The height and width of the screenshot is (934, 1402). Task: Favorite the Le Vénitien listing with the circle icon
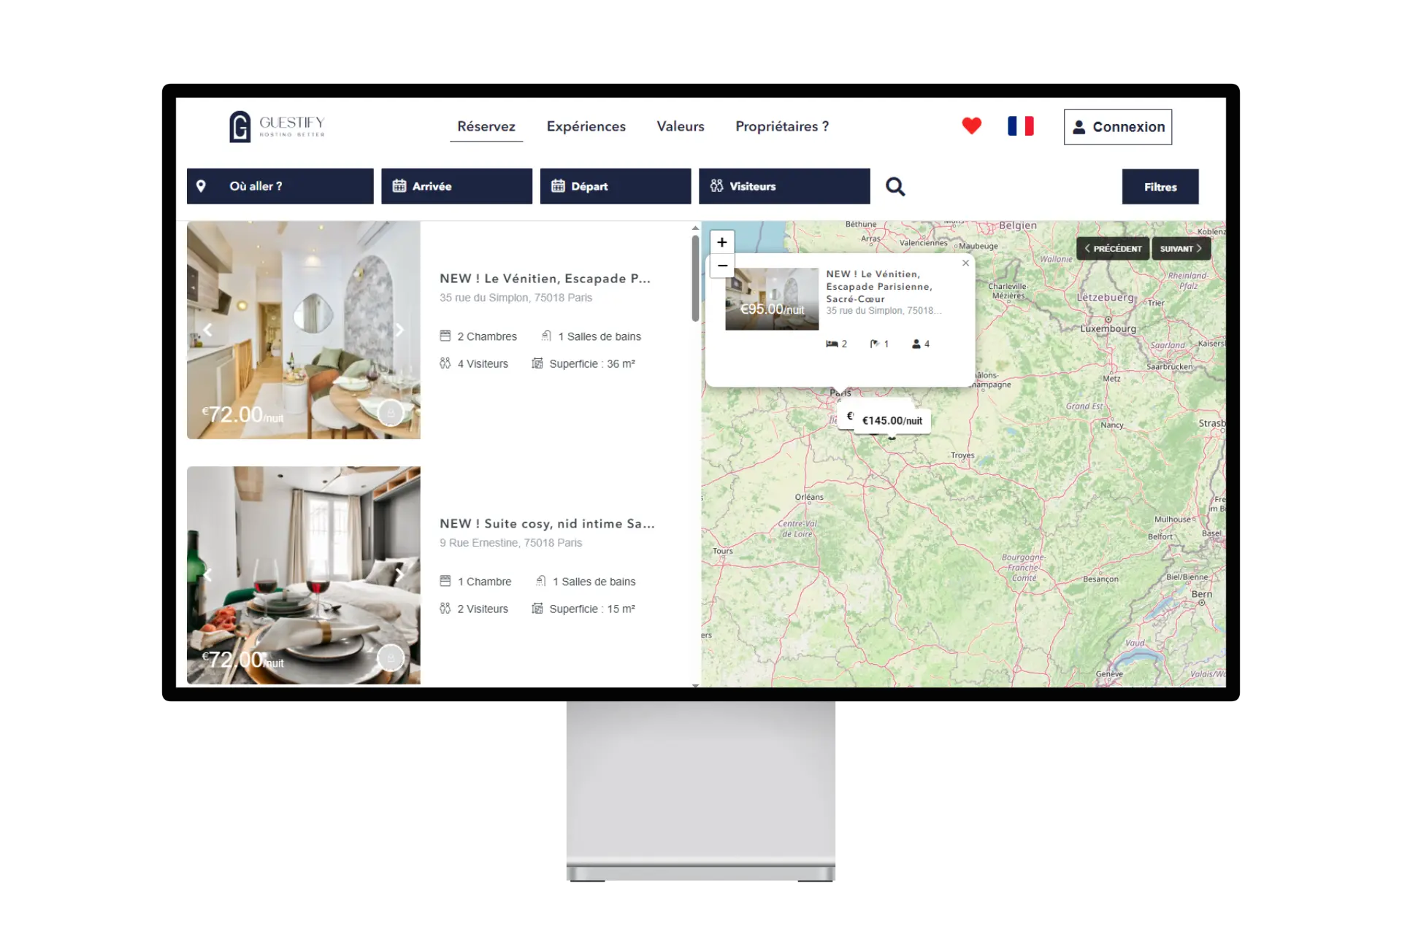(391, 413)
